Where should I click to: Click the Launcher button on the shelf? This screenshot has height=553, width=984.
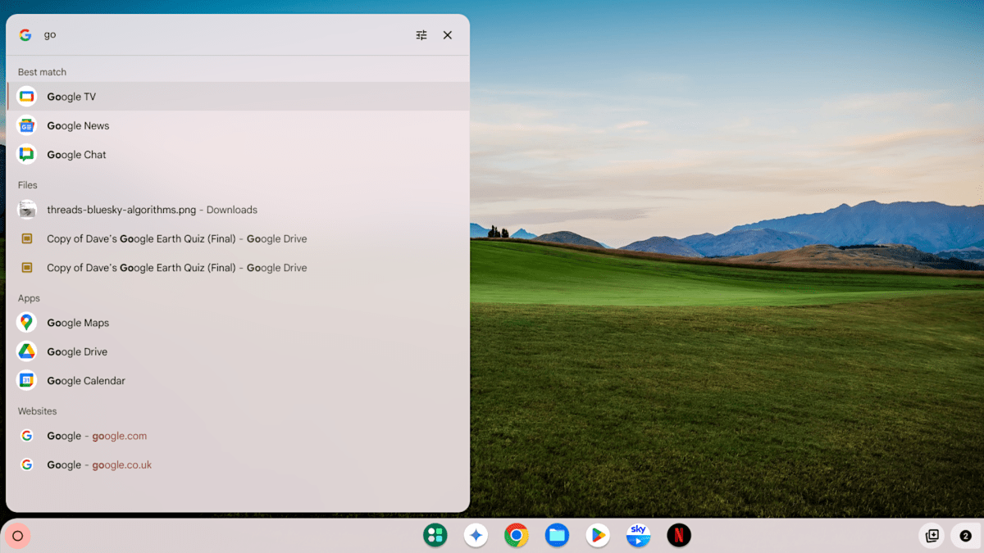pos(18,535)
